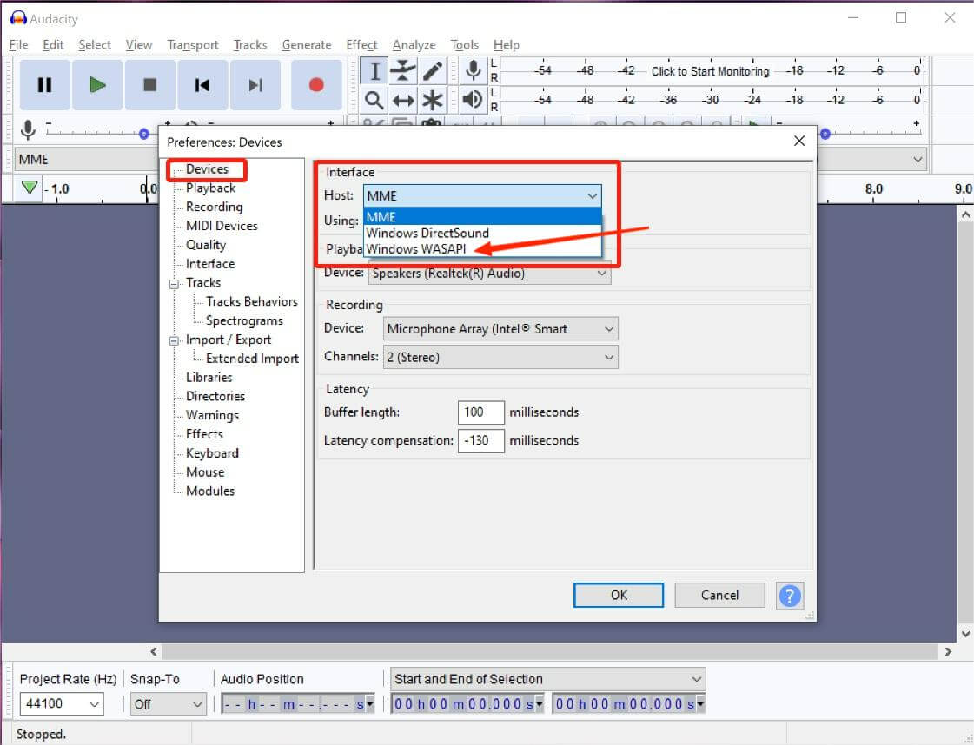Open the Transport menu
974x745 pixels.
point(193,44)
